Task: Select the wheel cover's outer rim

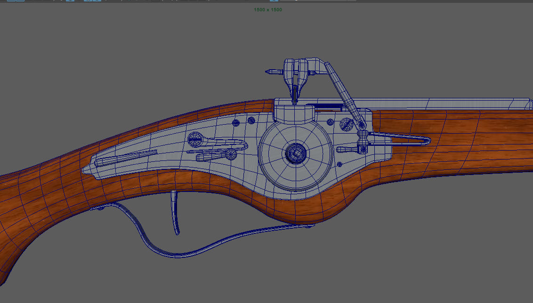Action: pyautogui.click(x=296, y=154)
